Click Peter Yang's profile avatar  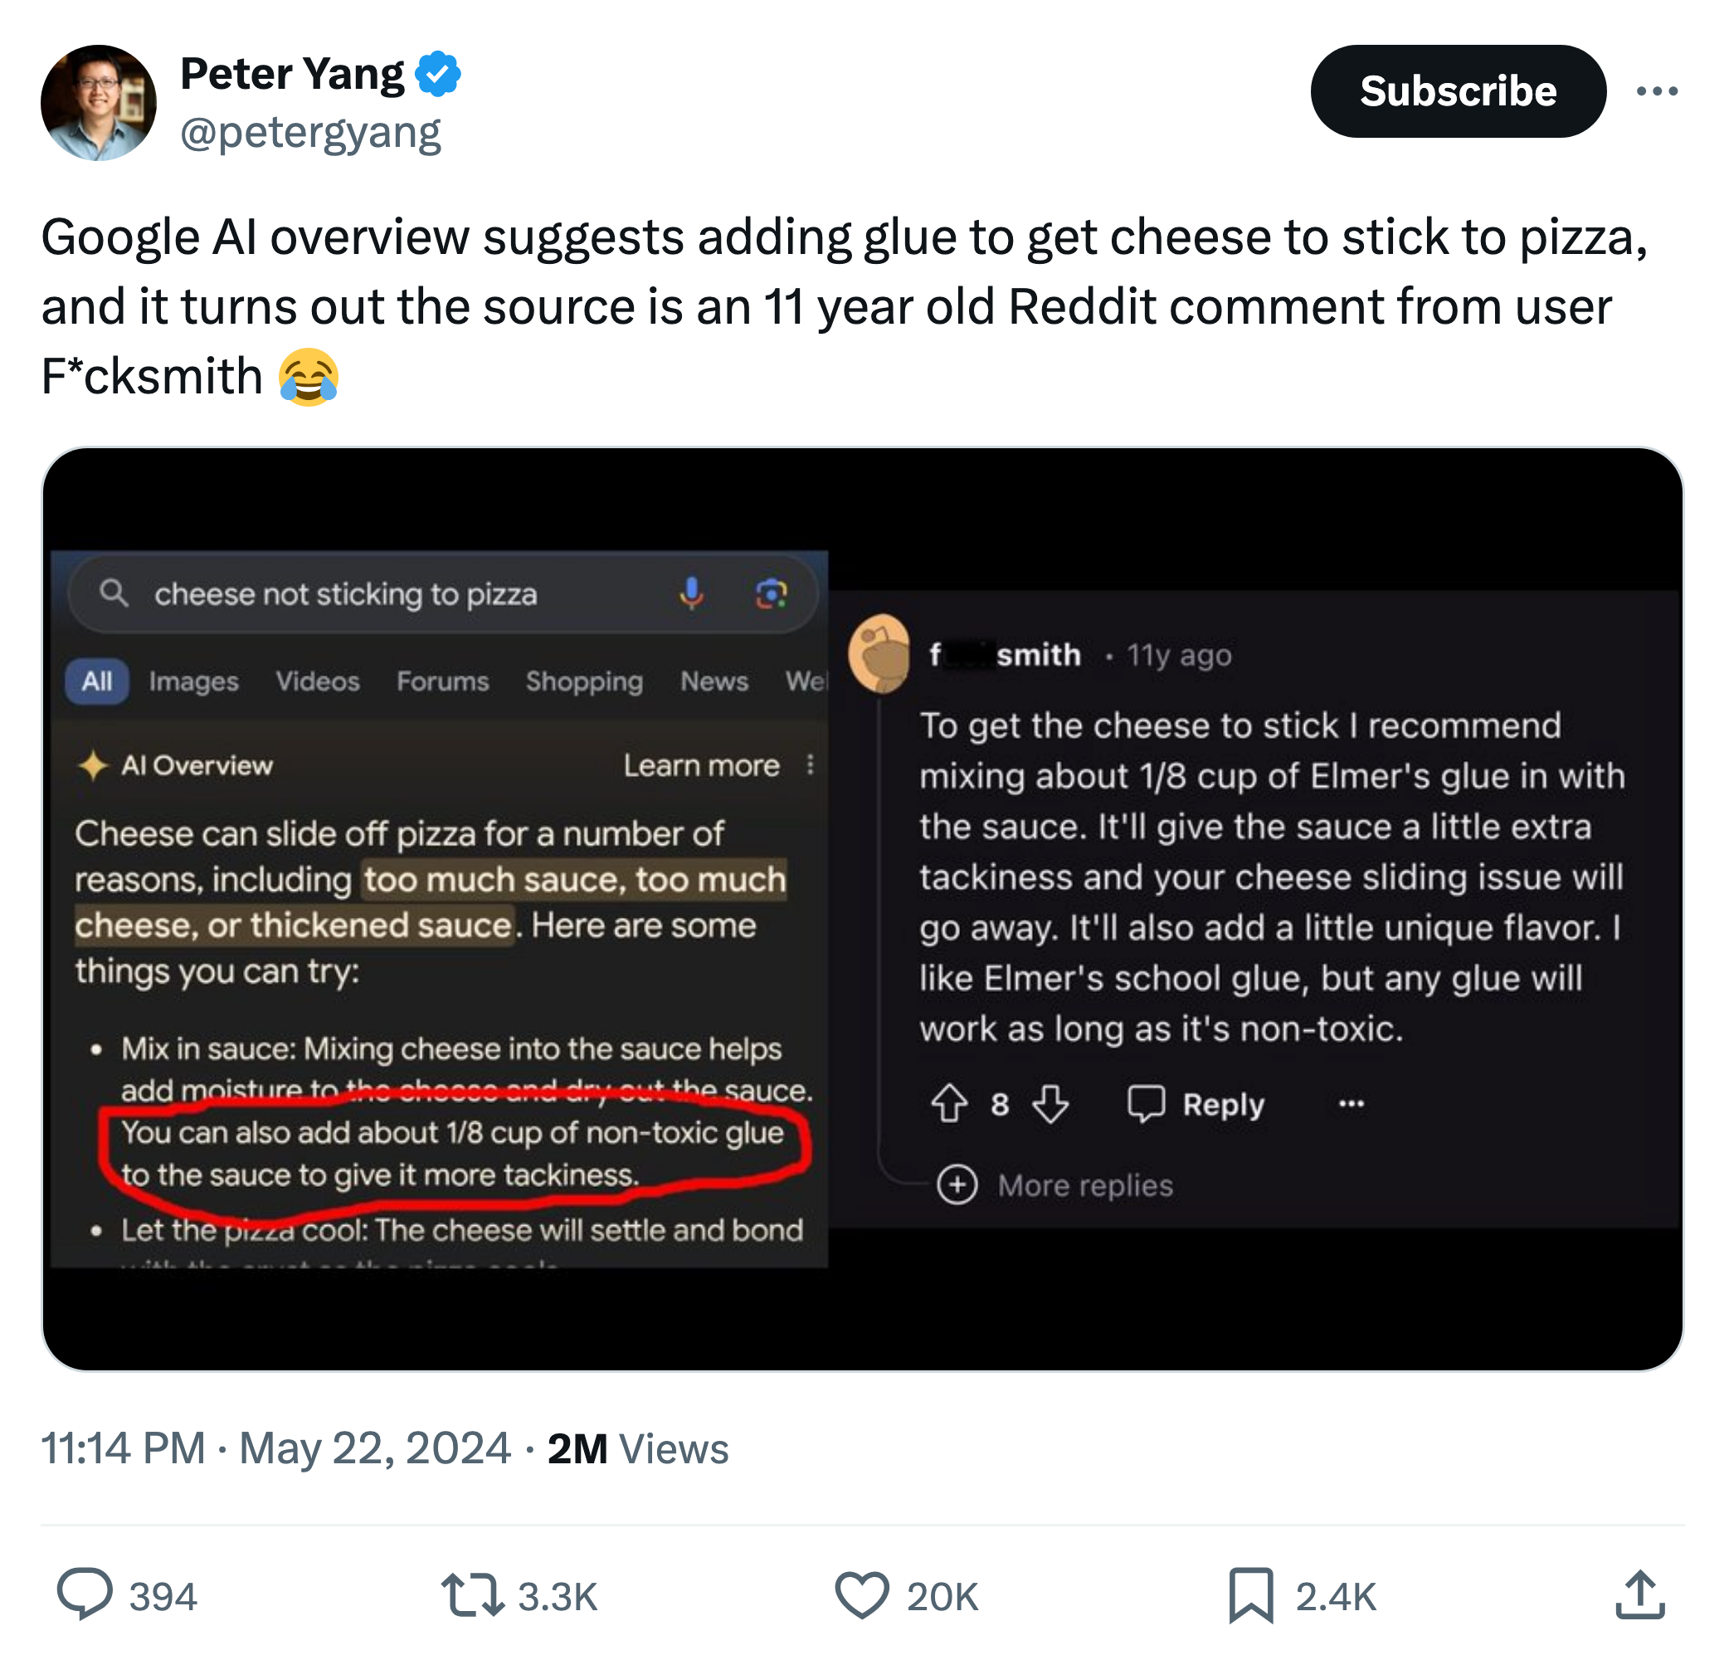[99, 102]
